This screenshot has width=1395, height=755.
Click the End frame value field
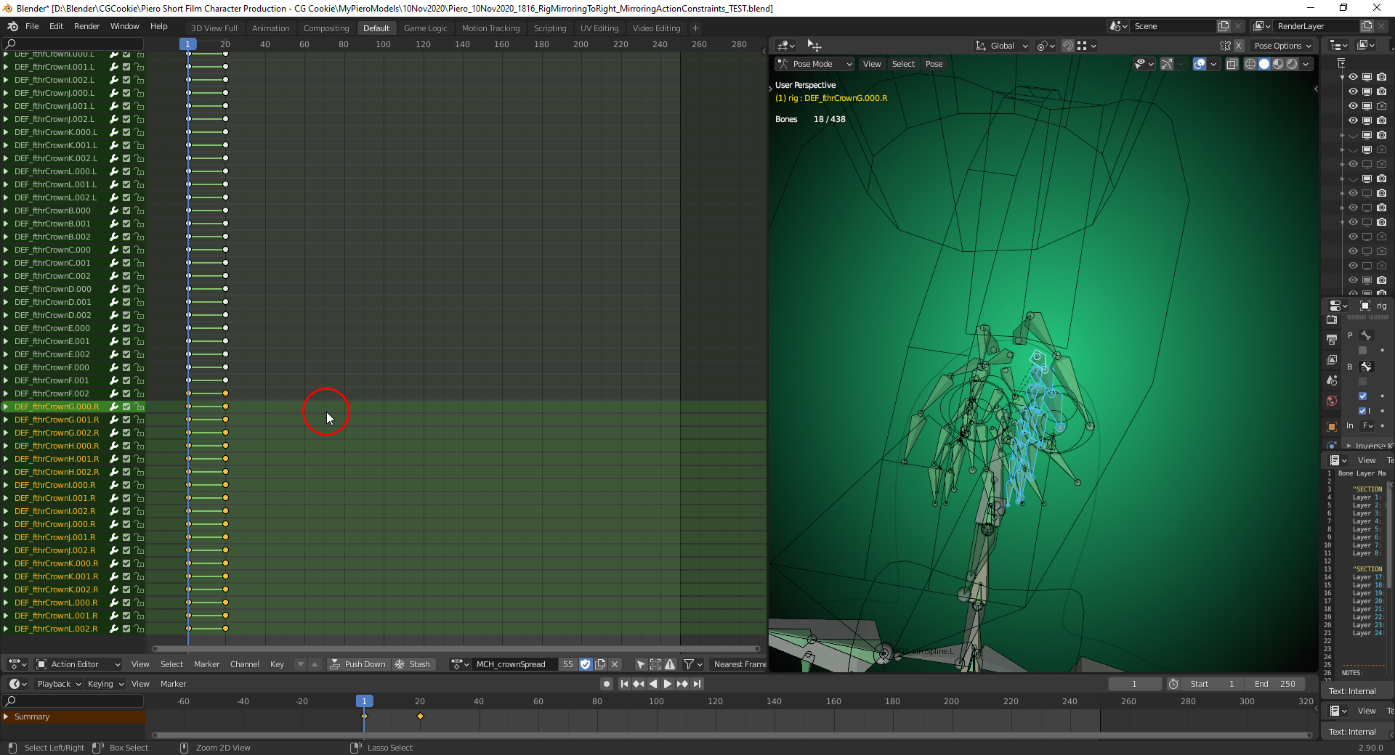(x=1275, y=684)
